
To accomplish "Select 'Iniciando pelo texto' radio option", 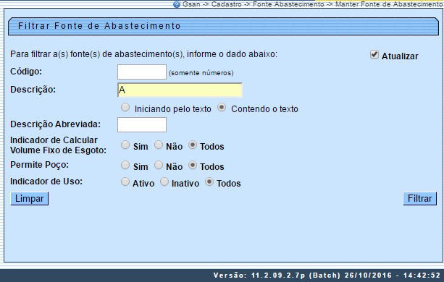I will tap(125, 107).
